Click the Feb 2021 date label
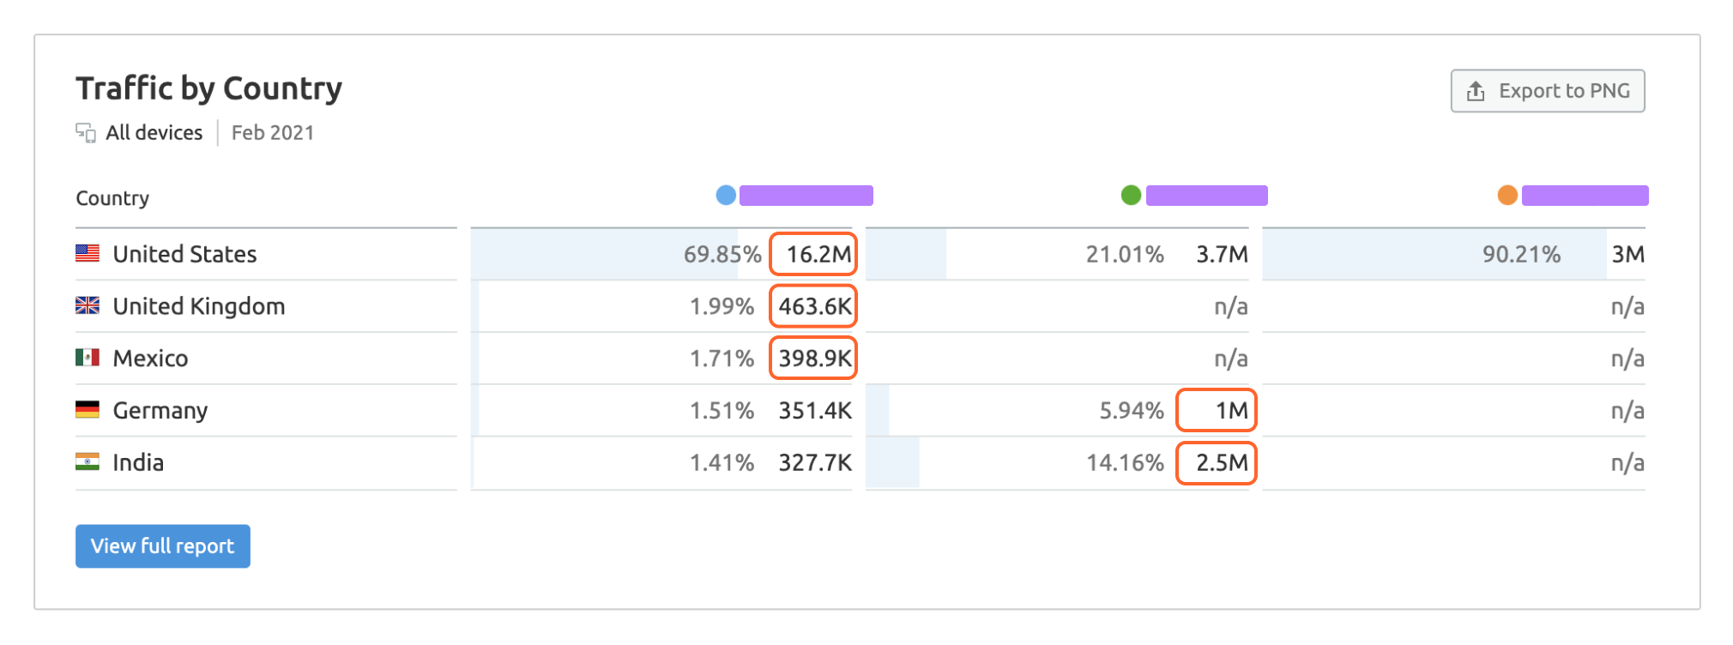 pos(273,133)
